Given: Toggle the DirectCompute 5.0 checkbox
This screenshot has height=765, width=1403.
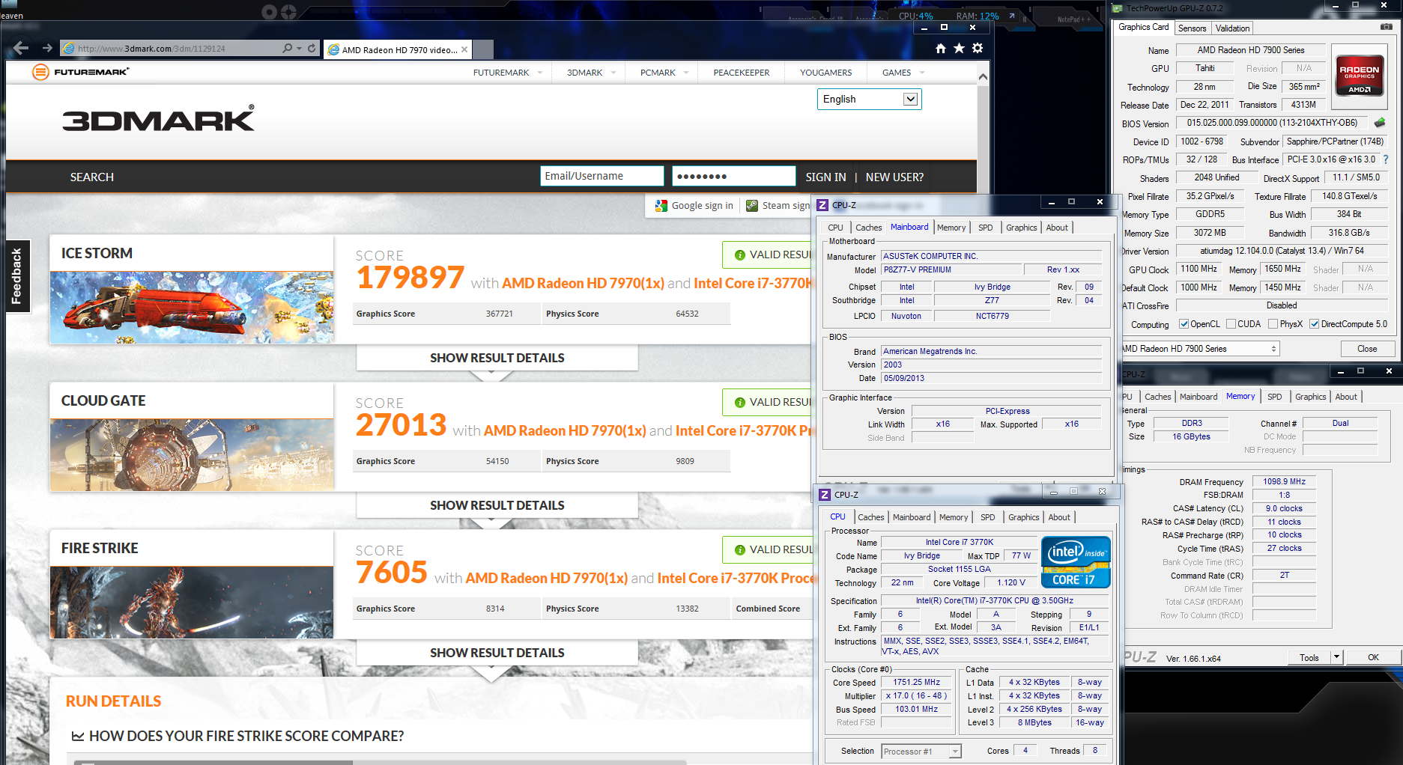Looking at the screenshot, I should click(x=1314, y=324).
